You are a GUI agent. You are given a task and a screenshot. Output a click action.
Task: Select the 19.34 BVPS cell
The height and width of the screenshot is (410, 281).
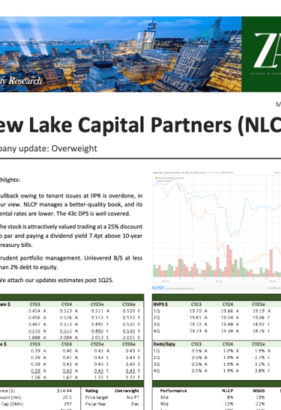(227, 331)
